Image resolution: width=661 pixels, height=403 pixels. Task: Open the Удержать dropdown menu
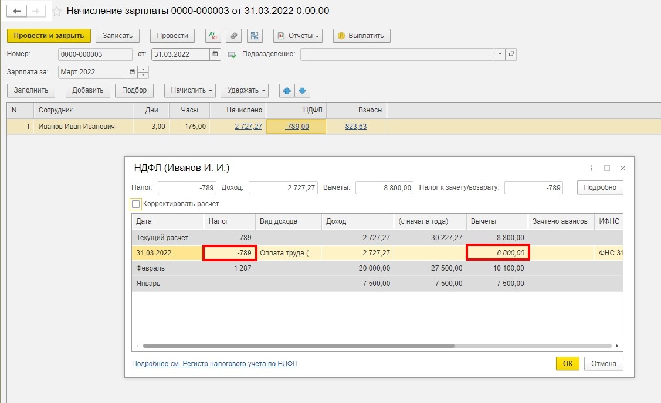coord(245,91)
